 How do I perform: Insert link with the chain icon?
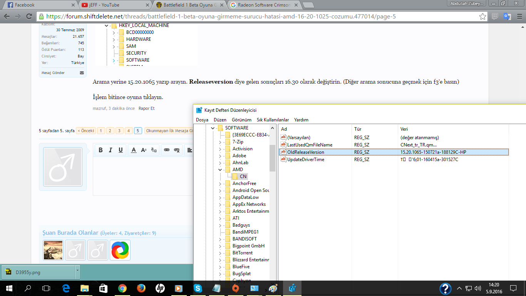coord(167,150)
